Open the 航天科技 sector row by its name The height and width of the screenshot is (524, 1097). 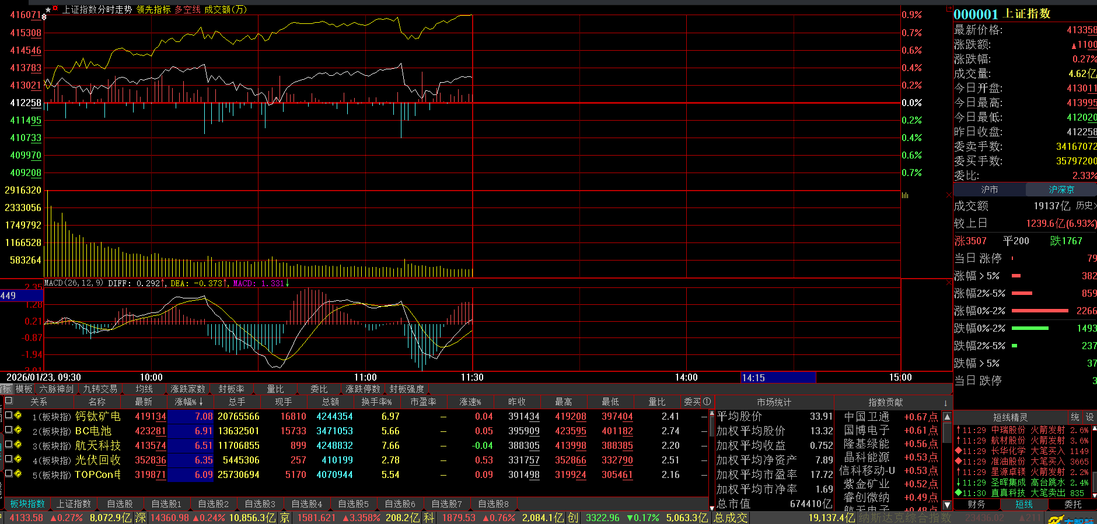[98, 445]
